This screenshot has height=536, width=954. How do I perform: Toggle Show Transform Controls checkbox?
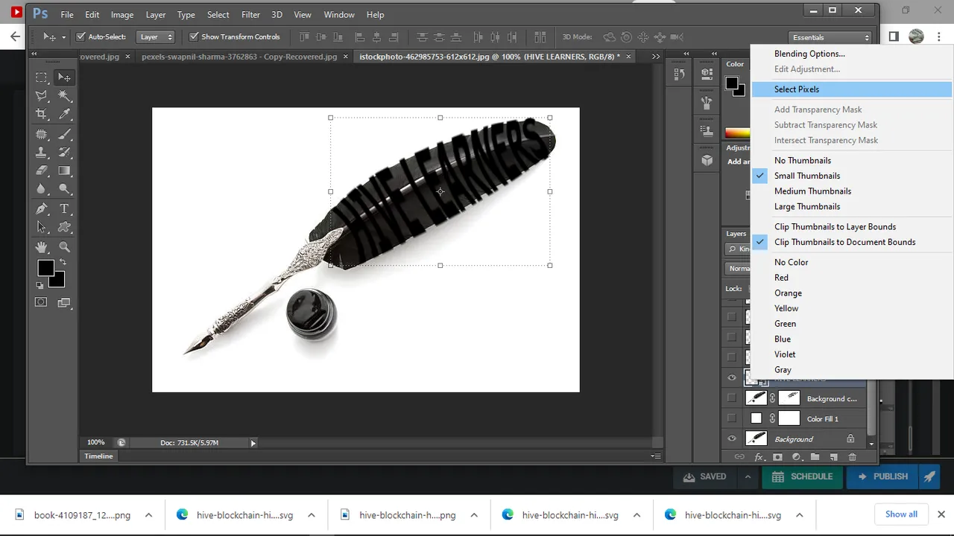194,36
